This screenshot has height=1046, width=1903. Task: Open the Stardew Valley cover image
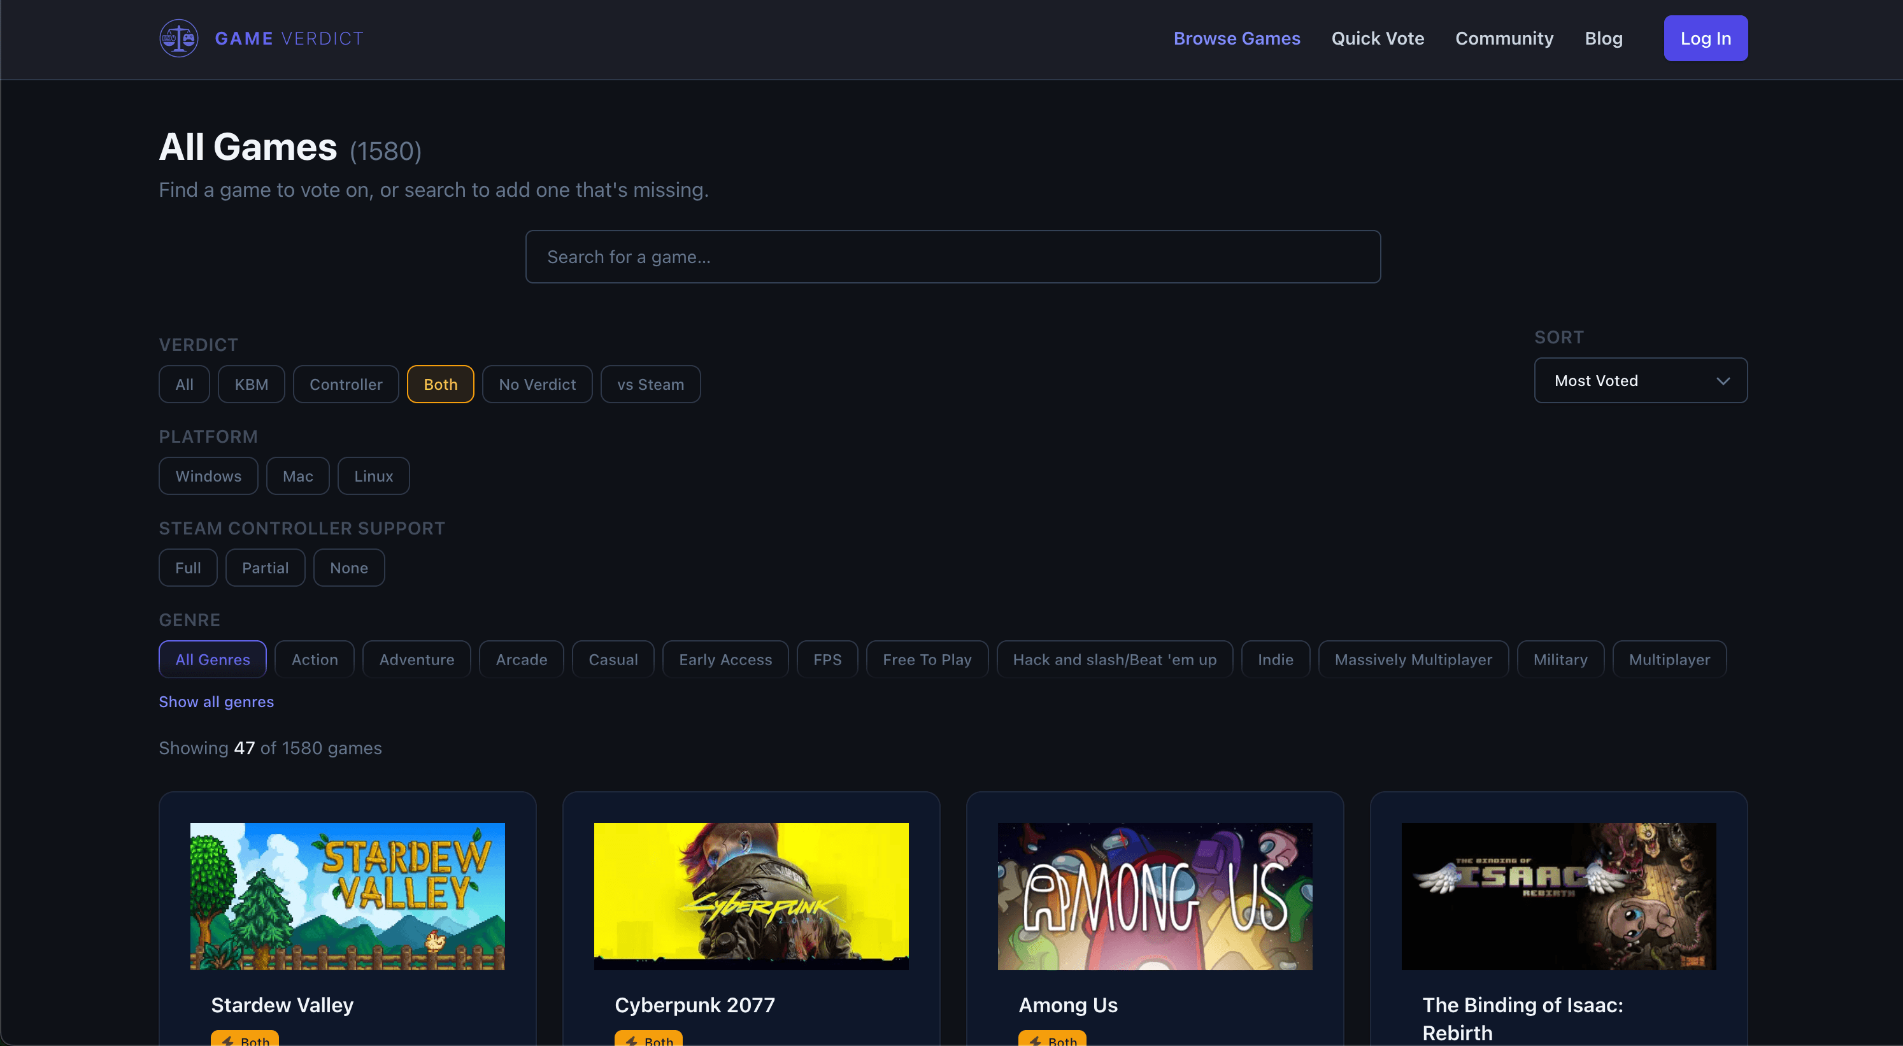pos(347,896)
